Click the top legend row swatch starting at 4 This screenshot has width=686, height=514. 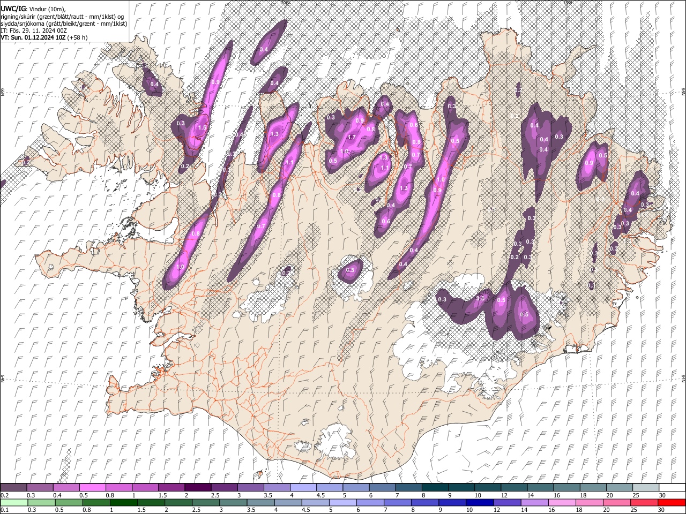[x=303, y=487]
